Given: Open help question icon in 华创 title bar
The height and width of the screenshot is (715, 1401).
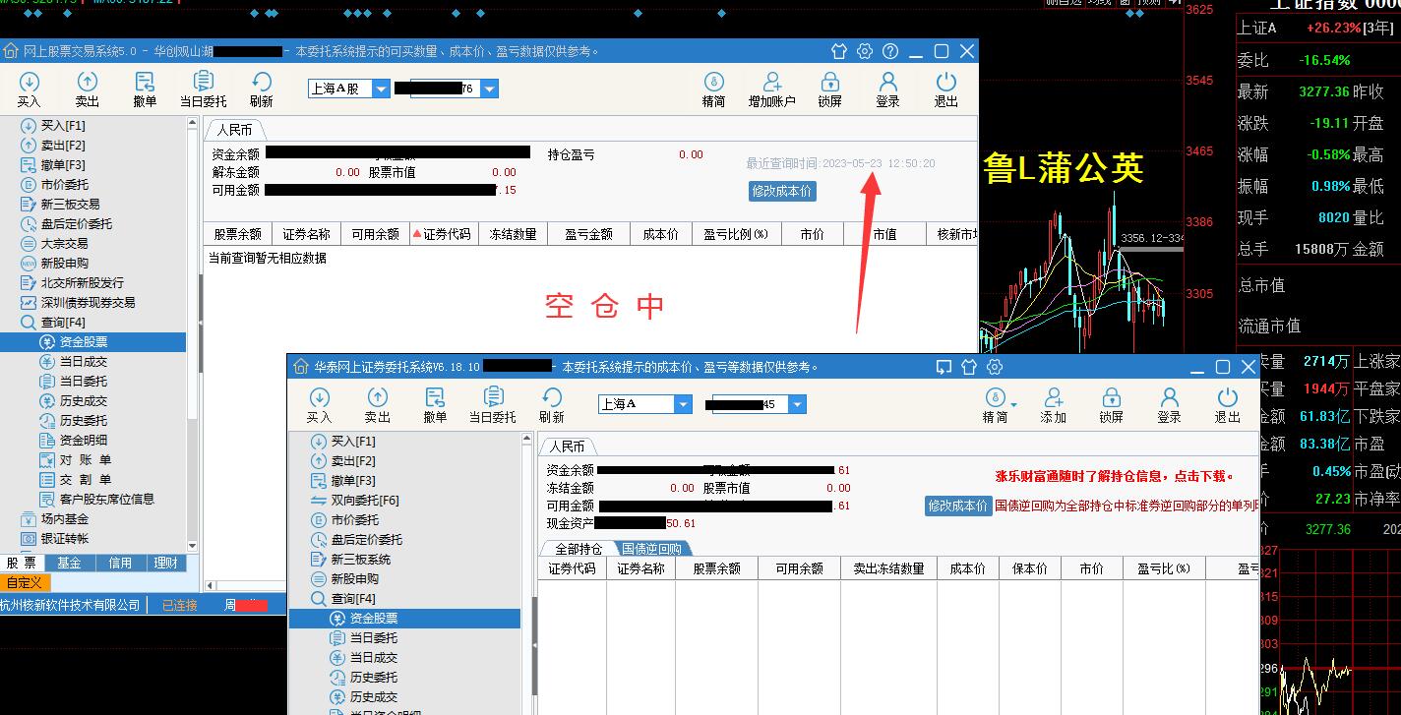Looking at the screenshot, I should 890,51.
